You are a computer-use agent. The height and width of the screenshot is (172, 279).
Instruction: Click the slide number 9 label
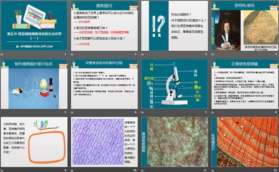[x=65, y=170]
